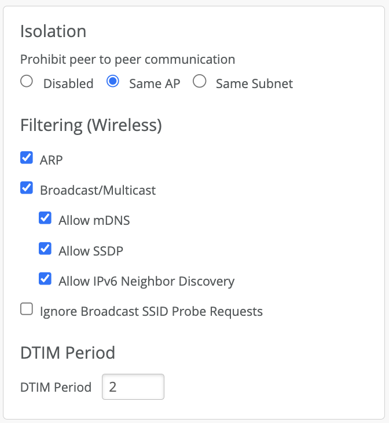Click the 'Disabled' label text

[x=68, y=83]
